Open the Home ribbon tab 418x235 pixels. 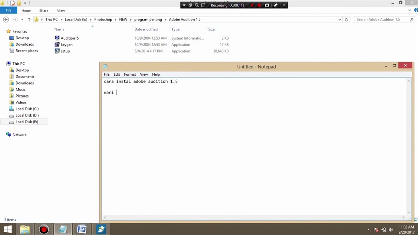click(26, 10)
